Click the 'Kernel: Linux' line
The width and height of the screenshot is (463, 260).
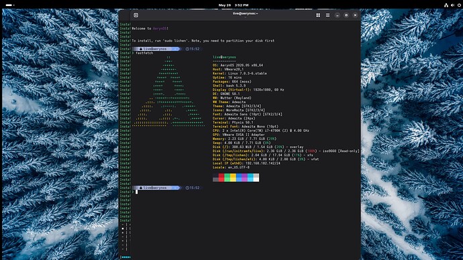(240, 74)
